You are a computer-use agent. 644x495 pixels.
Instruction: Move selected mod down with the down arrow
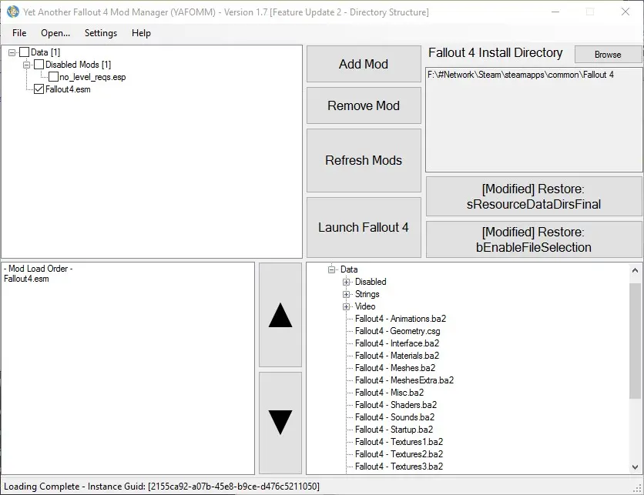(x=280, y=423)
